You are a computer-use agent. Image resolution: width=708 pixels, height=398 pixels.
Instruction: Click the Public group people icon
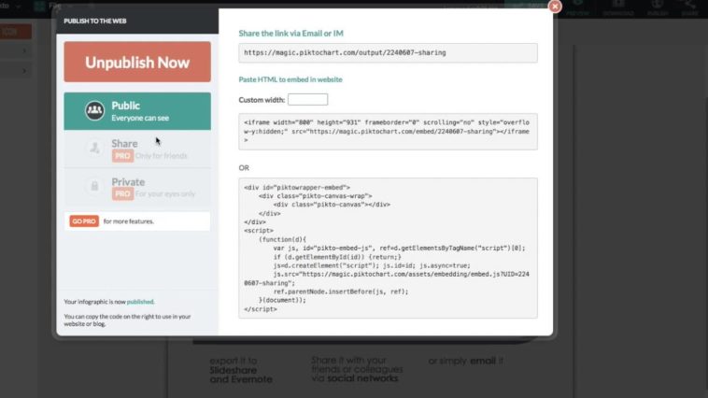click(x=94, y=111)
